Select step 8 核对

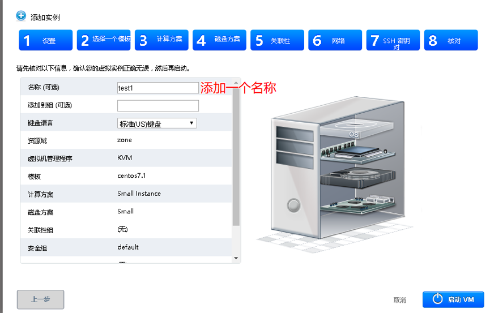(450, 40)
